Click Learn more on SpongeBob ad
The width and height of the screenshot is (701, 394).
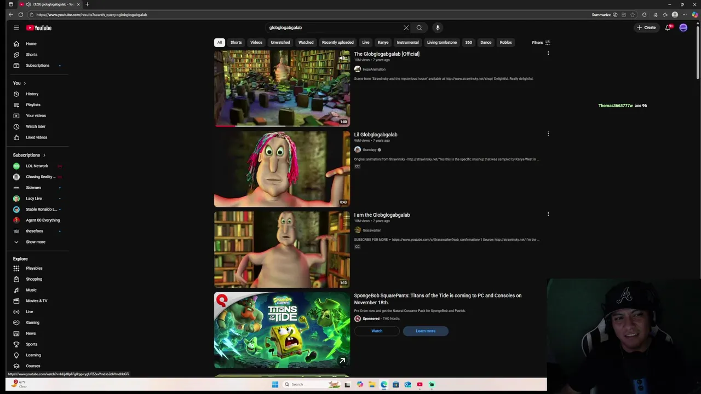click(x=426, y=331)
